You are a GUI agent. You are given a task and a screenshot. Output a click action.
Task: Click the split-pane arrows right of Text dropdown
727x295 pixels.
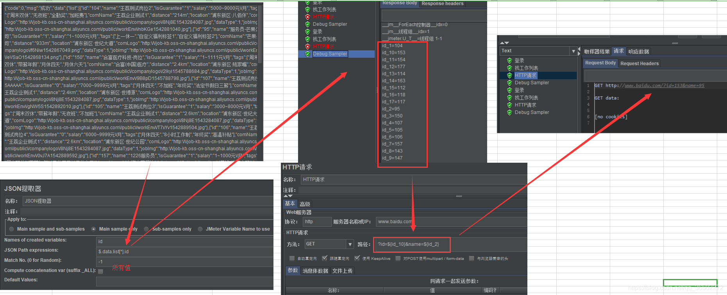pyautogui.click(x=579, y=51)
